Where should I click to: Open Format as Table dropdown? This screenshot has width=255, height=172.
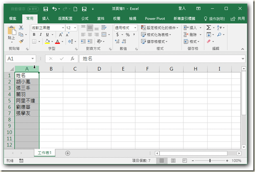click(x=156, y=35)
